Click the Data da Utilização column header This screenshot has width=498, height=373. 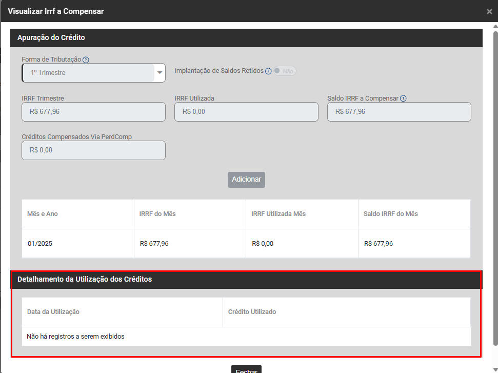point(53,312)
